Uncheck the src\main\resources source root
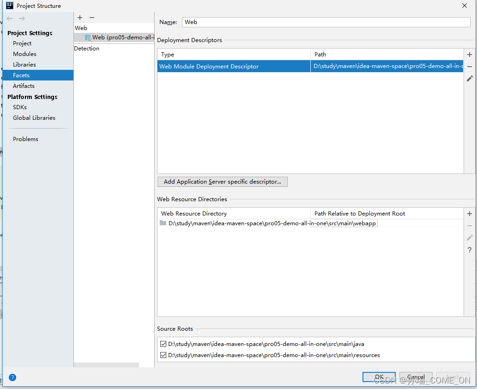This screenshot has width=477, height=389. tap(163, 355)
